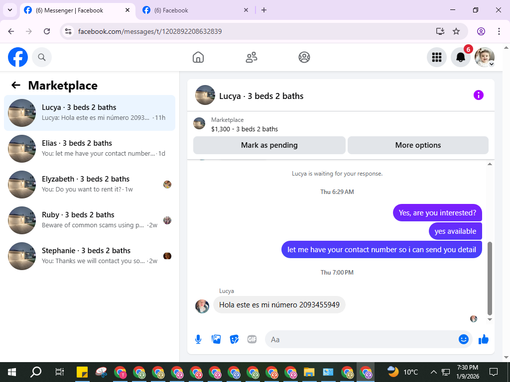
Task: Open the Windows Start menu
Action: pos(12,372)
